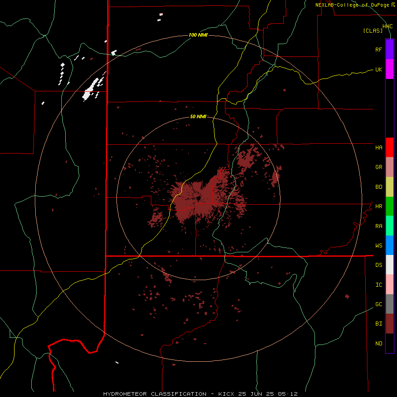Click the radar site center dot
397x397 pixels.
click(x=199, y=198)
